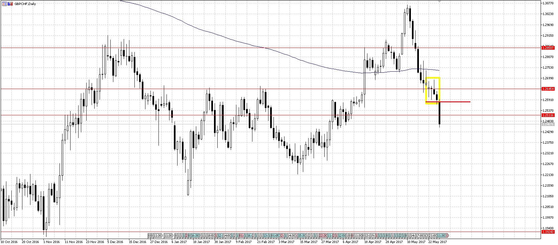Image resolution: width=558 pixels, height=245 pixels.
Task: Click the 6 Jan 2017 date label
Action: [x=180, y=242]
